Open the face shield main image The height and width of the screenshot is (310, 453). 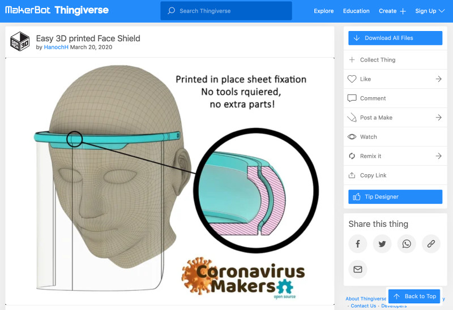[x=170, y=181]
